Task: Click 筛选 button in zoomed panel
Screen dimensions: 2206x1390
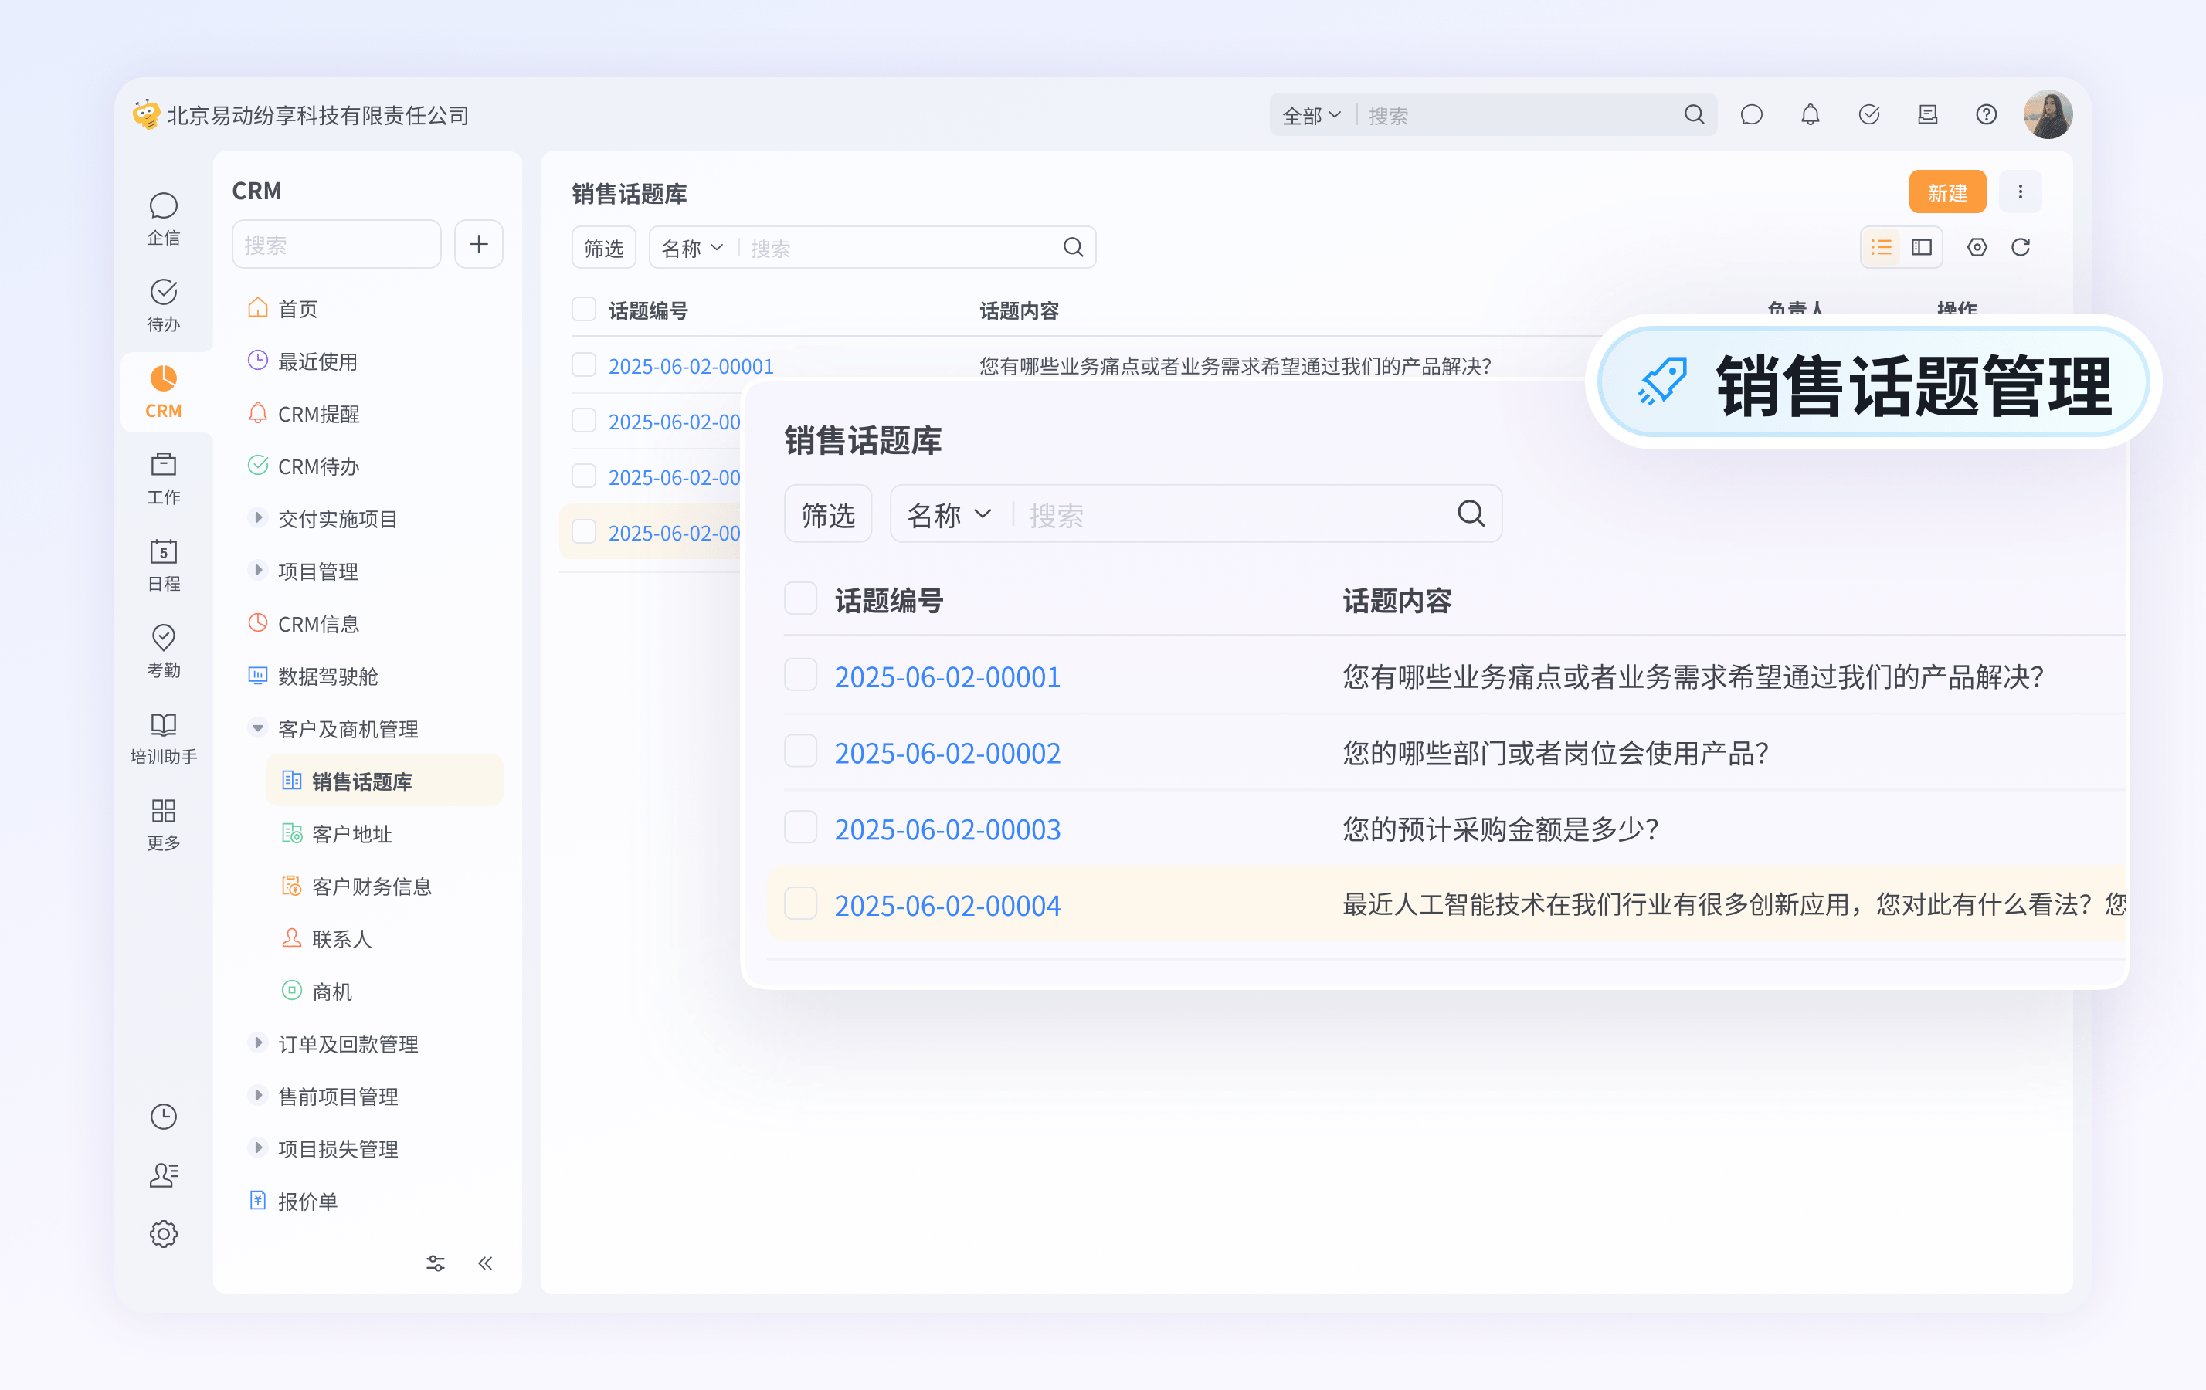Action: click(828, 514)
